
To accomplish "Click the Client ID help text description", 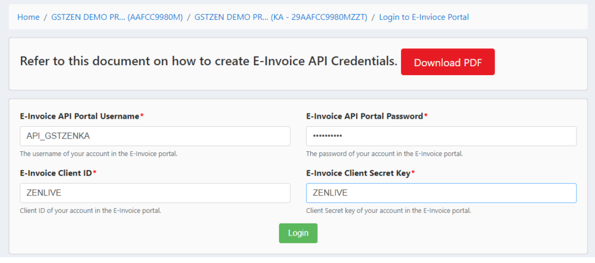I will pos(91,211).
